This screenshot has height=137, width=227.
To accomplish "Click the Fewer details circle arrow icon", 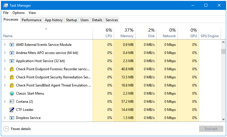I will (6, 129).
